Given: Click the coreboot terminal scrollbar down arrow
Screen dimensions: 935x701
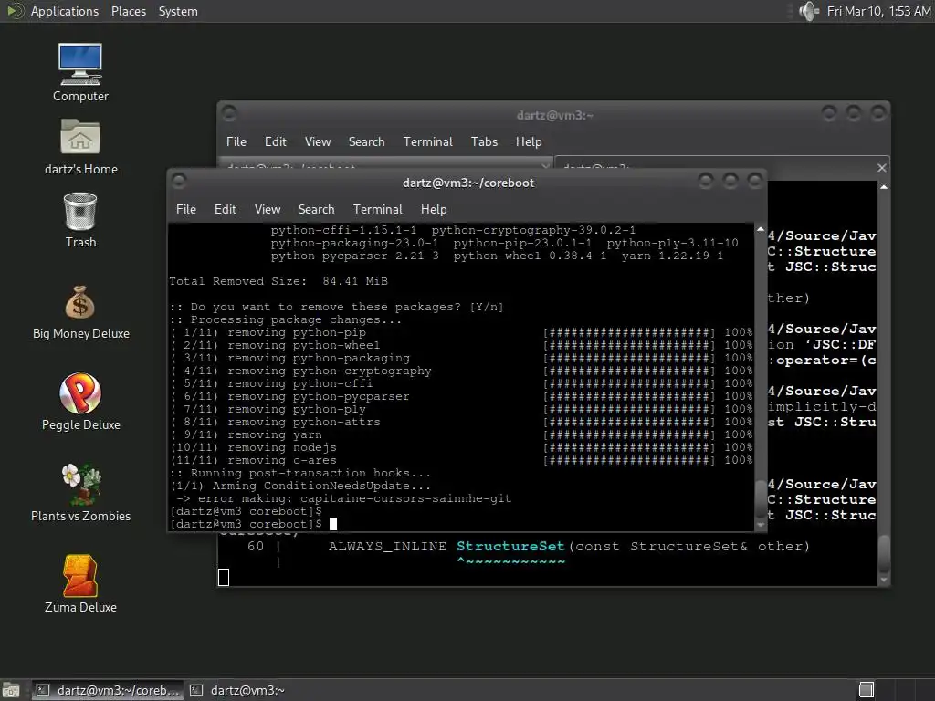Looking at the screenshot, I should pos(761,525).
